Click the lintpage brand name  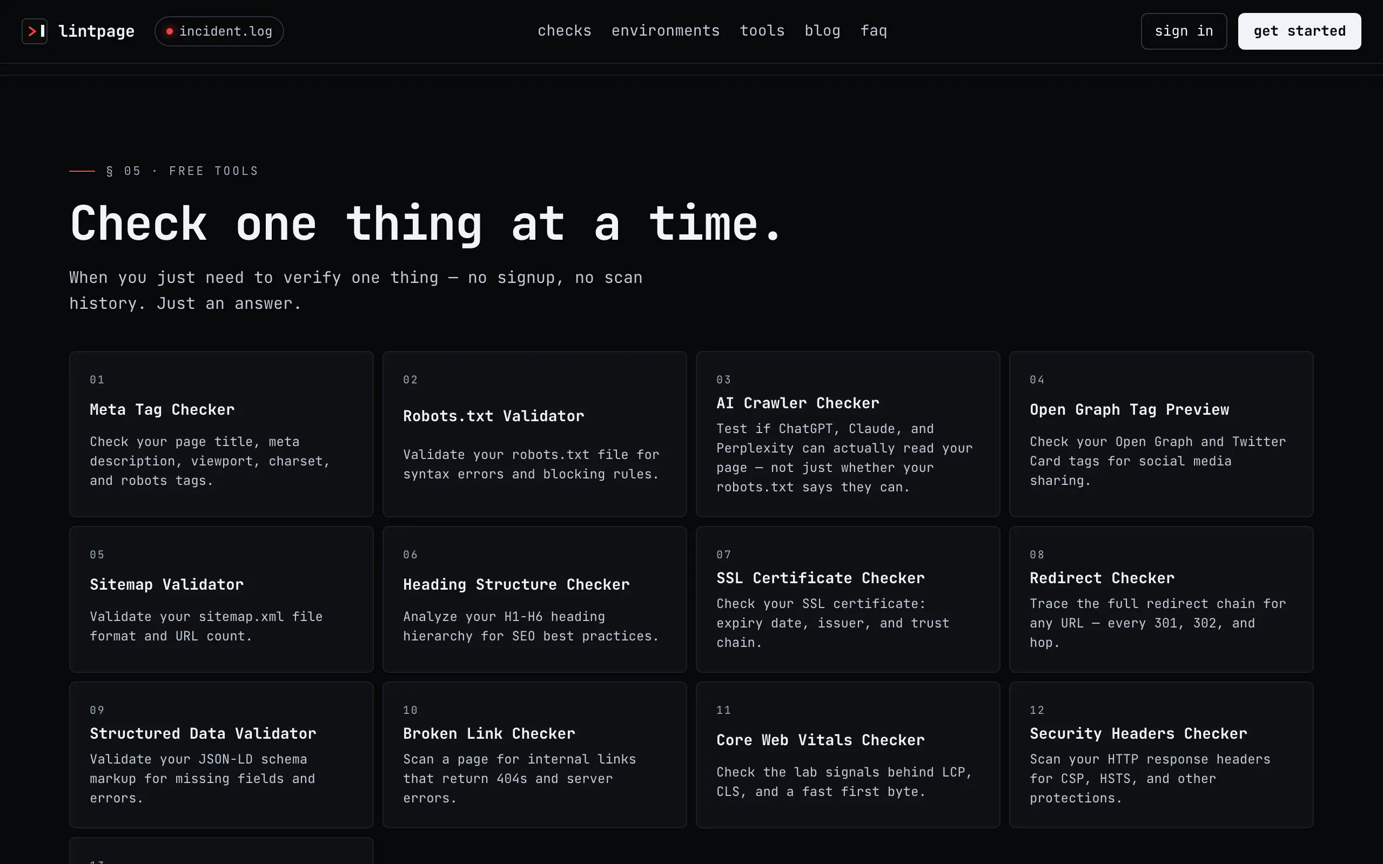click(x=97, y=31)
